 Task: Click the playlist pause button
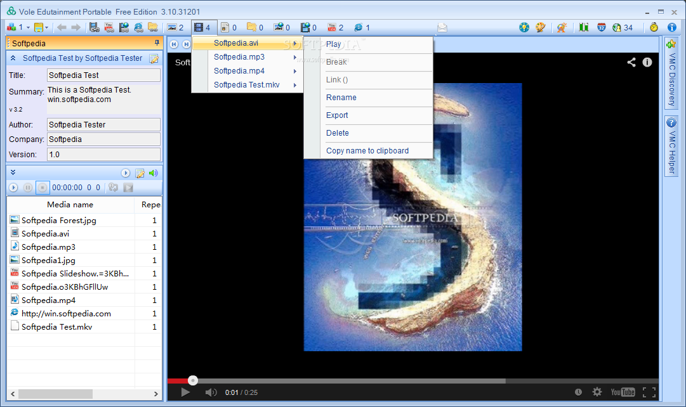pyautogui.click(x=27, y=188)
